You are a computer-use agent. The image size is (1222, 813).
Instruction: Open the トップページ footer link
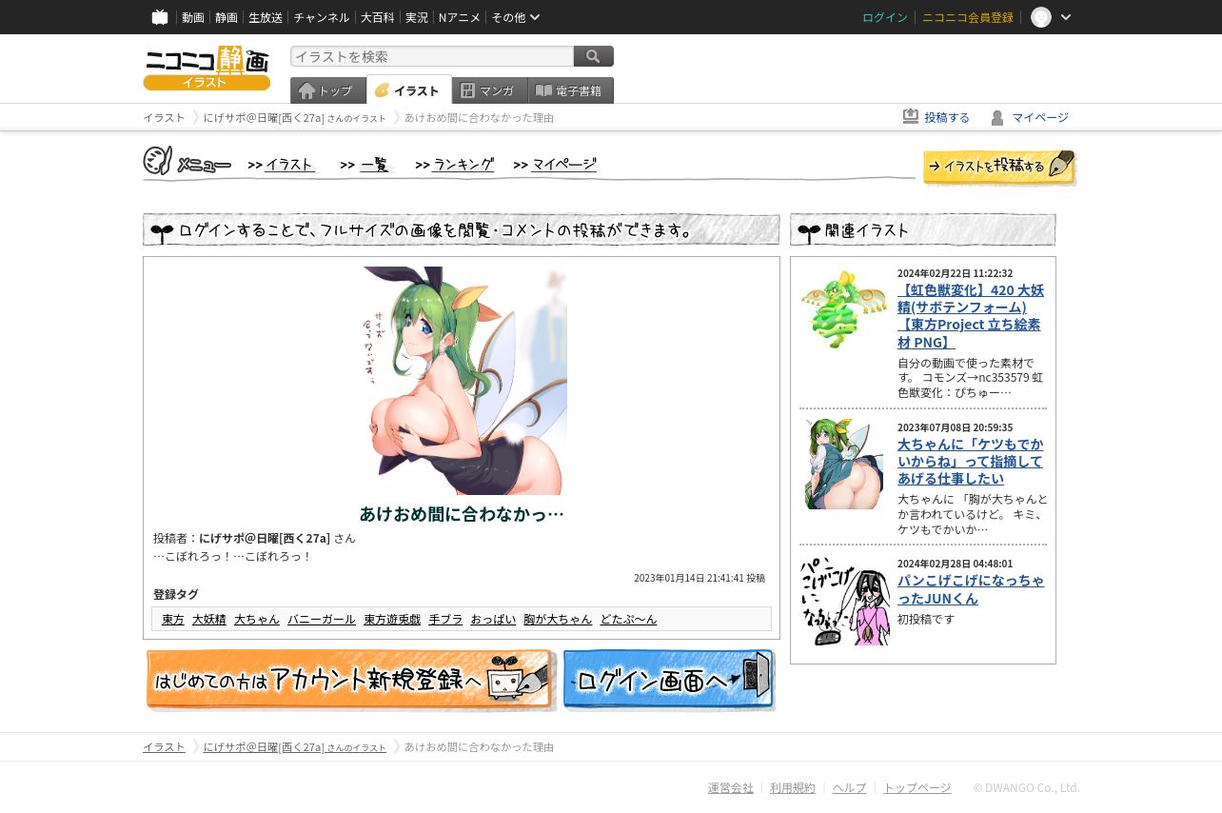[917, 787]
